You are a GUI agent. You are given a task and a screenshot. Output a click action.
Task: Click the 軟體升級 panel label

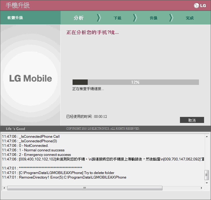[15, 18]
